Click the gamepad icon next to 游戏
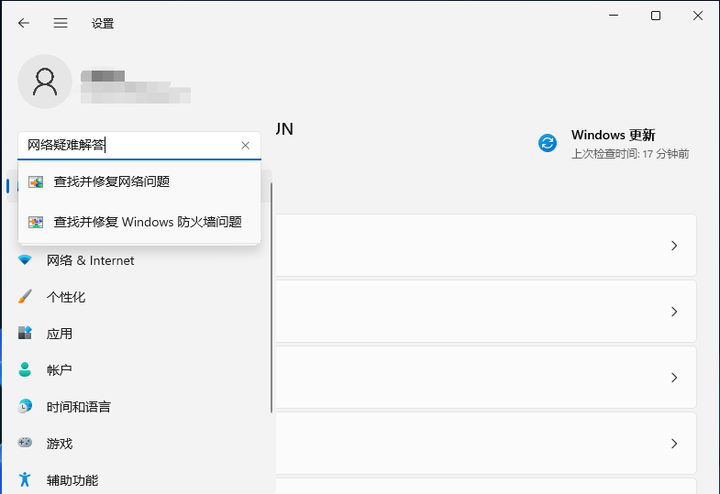This screenshot has height=494, width=720. click(25, 442)
